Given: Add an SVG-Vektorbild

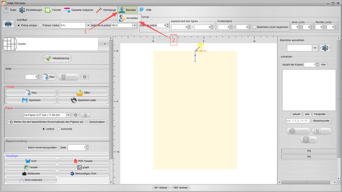Looking at the screenshot, I should pyautogui.click(x=31, y=180).
